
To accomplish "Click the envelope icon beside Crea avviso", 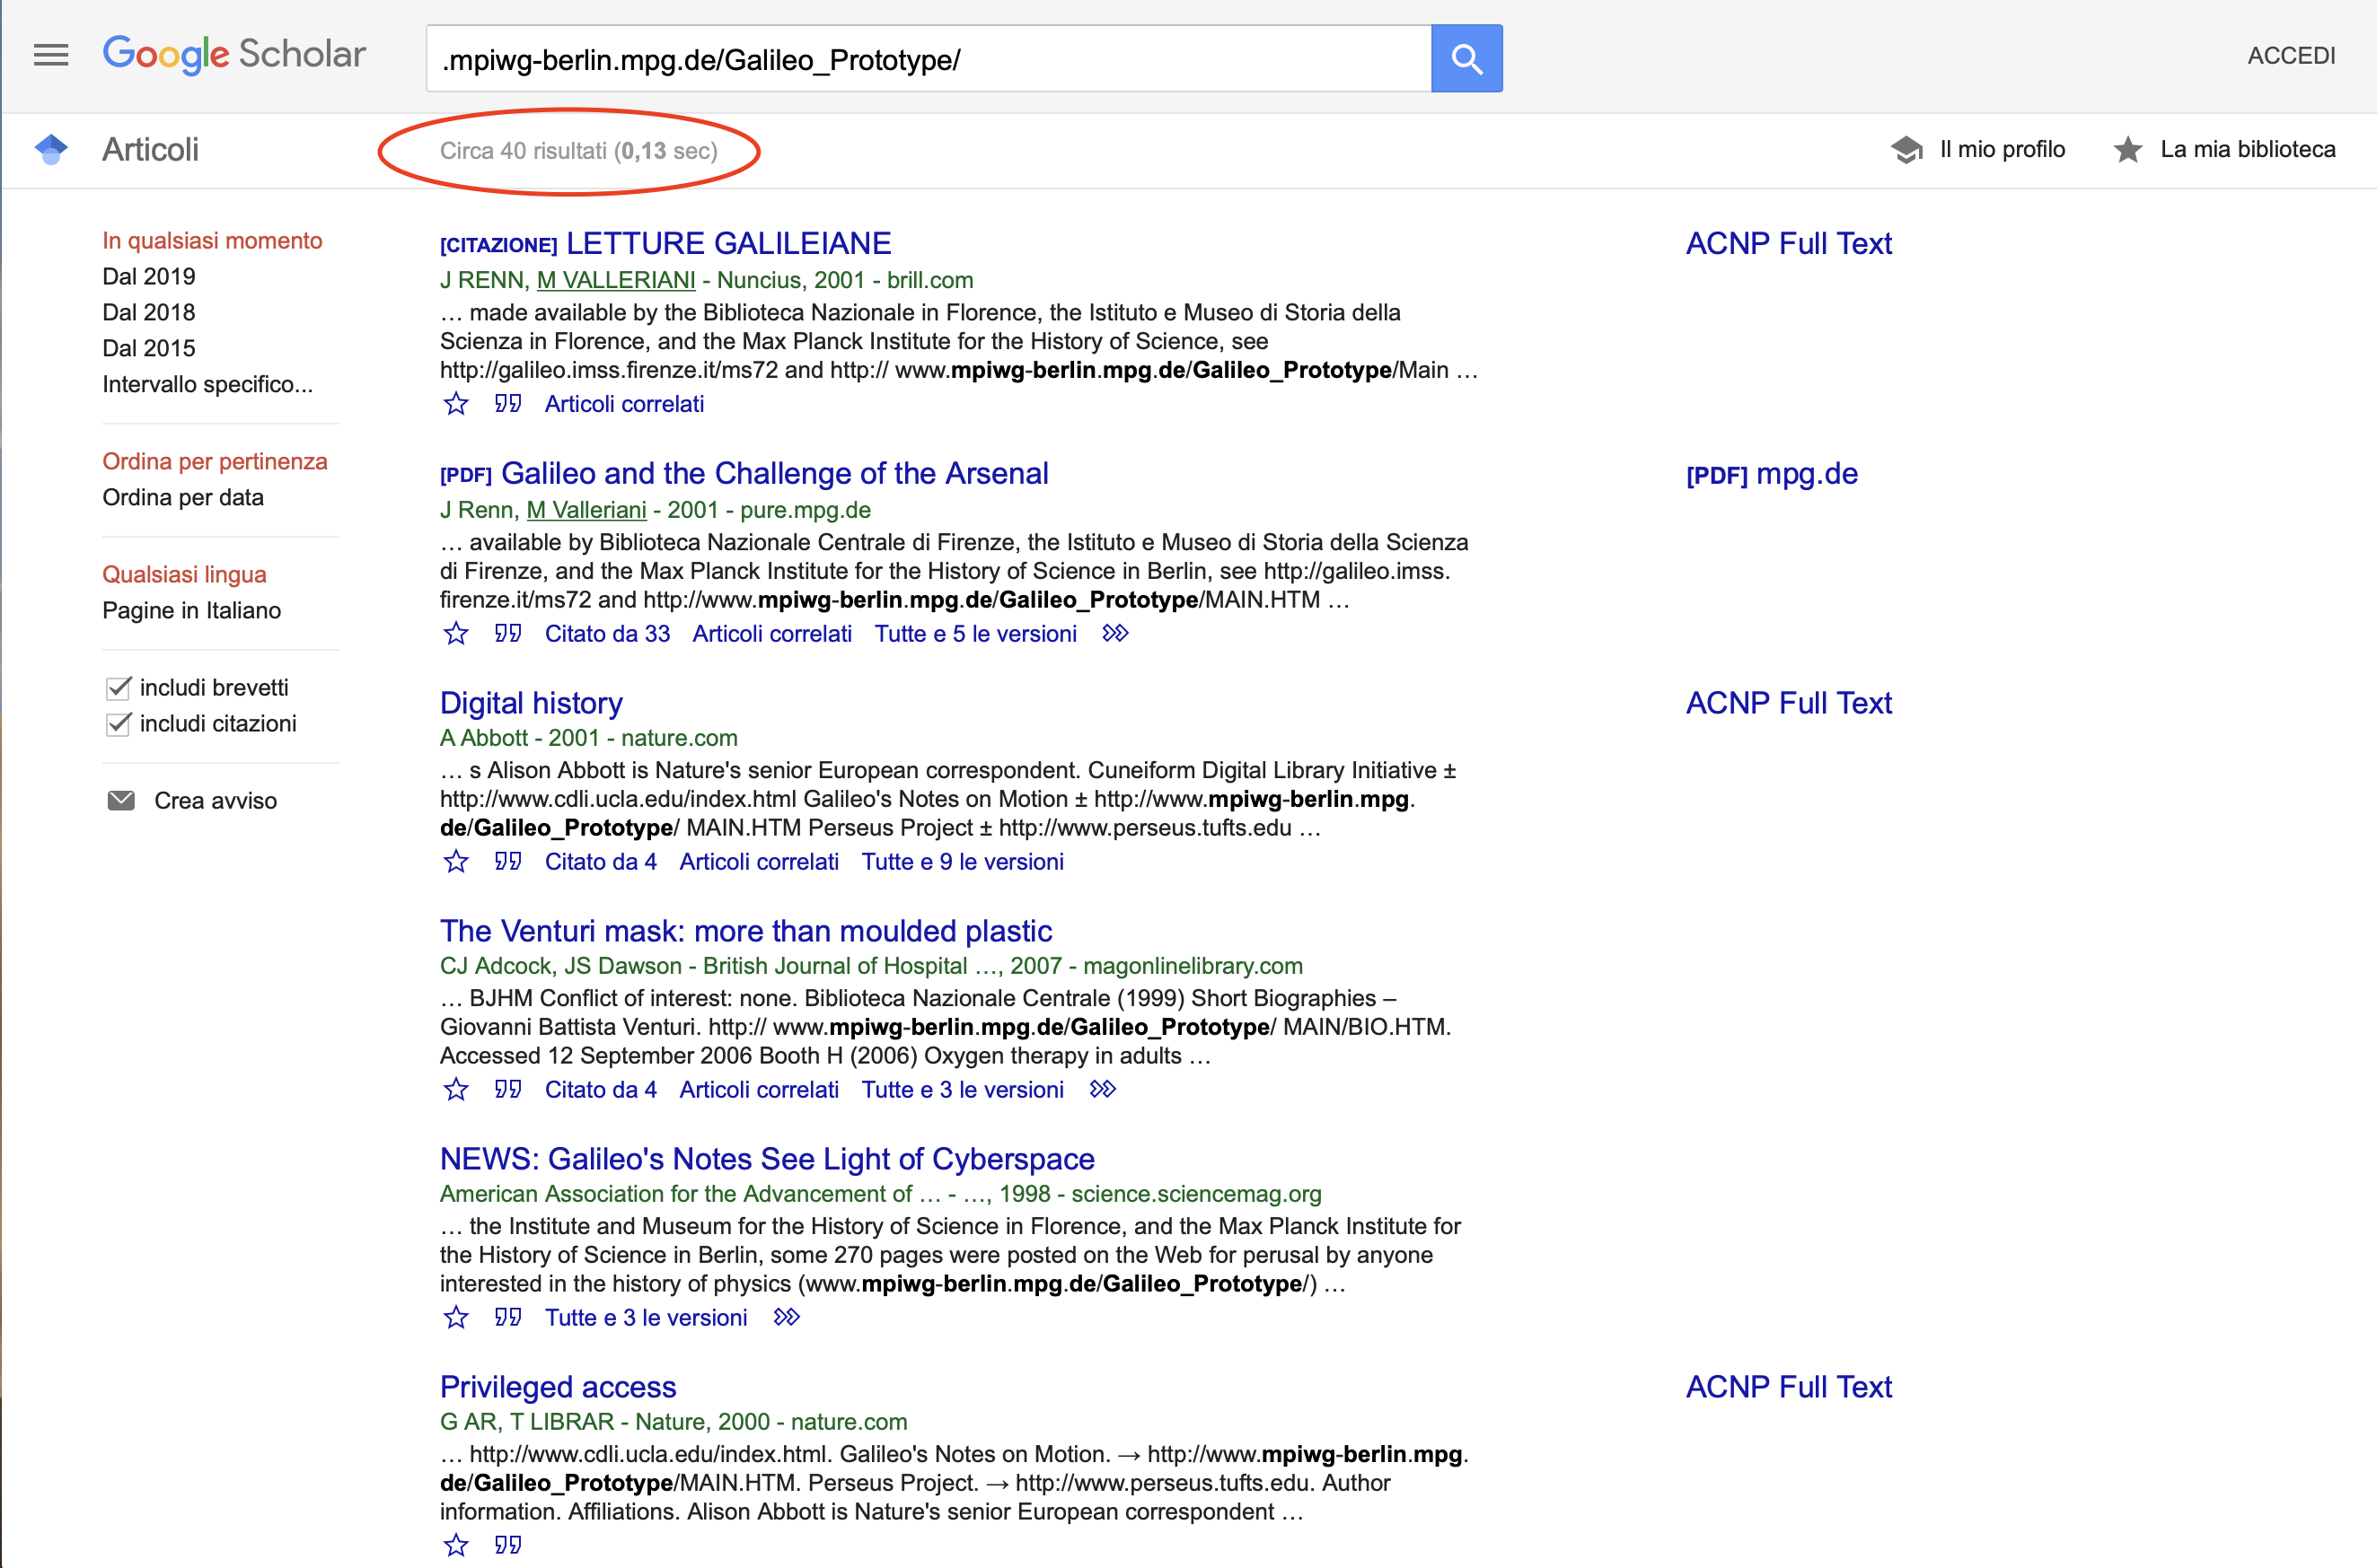I will [121, 801].
